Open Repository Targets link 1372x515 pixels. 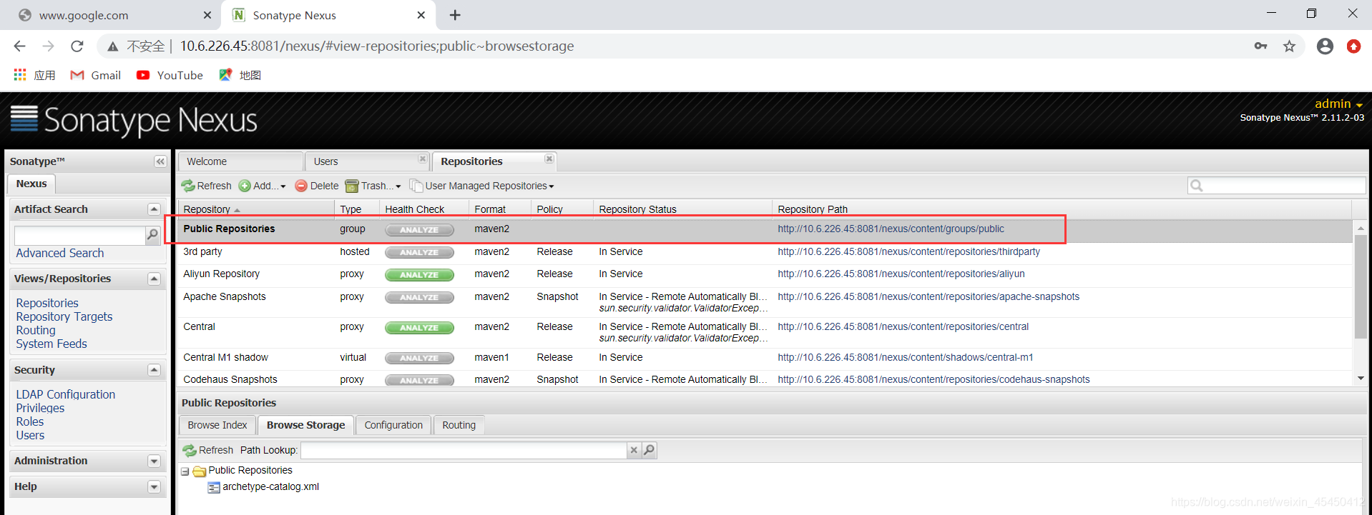64,316
